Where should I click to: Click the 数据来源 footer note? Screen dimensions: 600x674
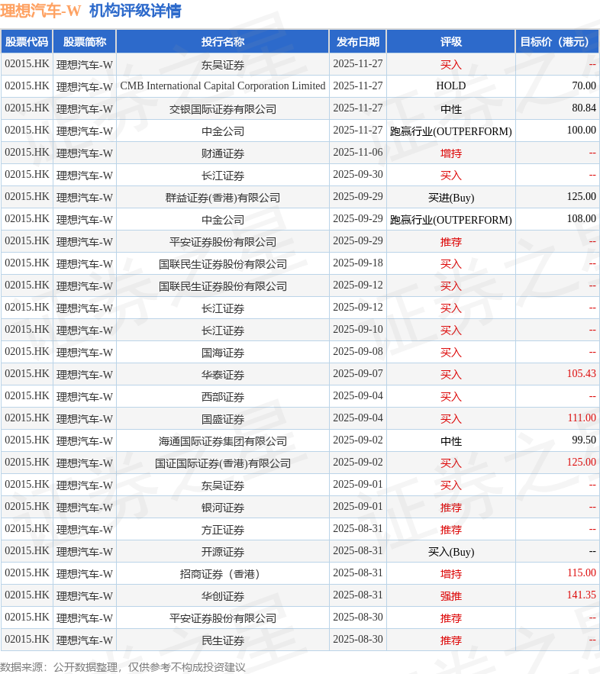click(123, 667)
